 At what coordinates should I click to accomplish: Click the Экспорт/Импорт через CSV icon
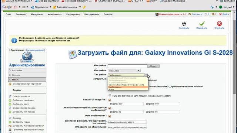pyautogui.click(x=10, y=84)
